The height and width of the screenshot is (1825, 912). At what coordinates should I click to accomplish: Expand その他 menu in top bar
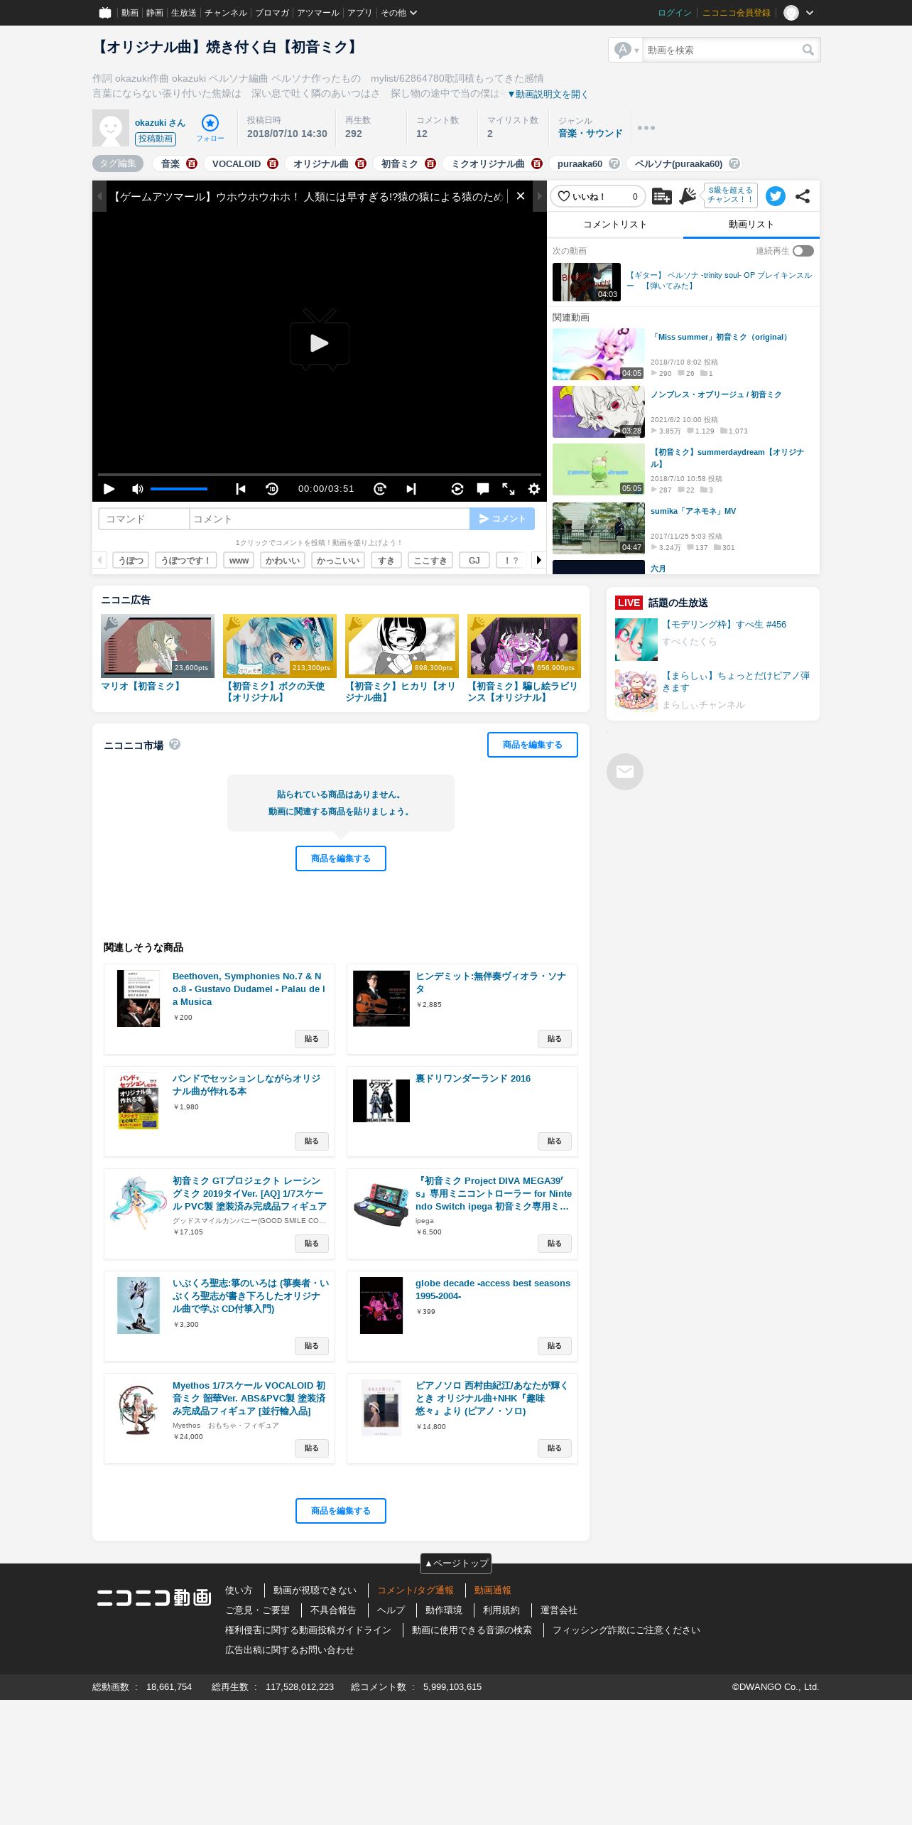[x=398, y=13]
